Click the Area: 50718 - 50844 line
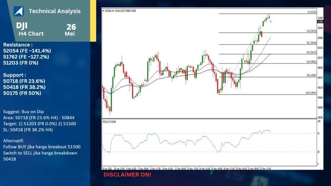 pyautogui.click(x=39, y=118)
